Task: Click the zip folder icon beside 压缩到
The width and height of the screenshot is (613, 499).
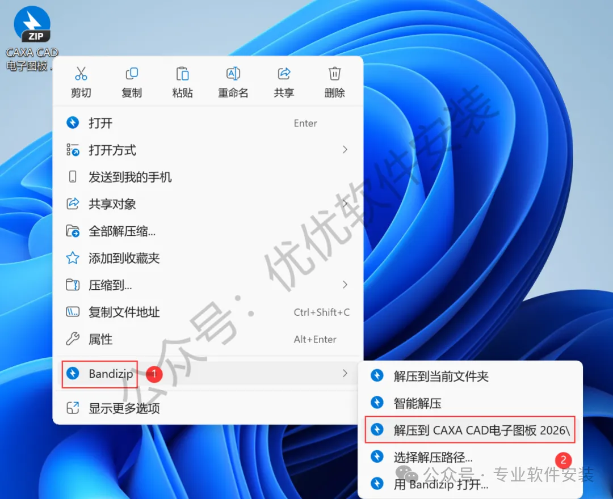Action: tap(73, 285)
